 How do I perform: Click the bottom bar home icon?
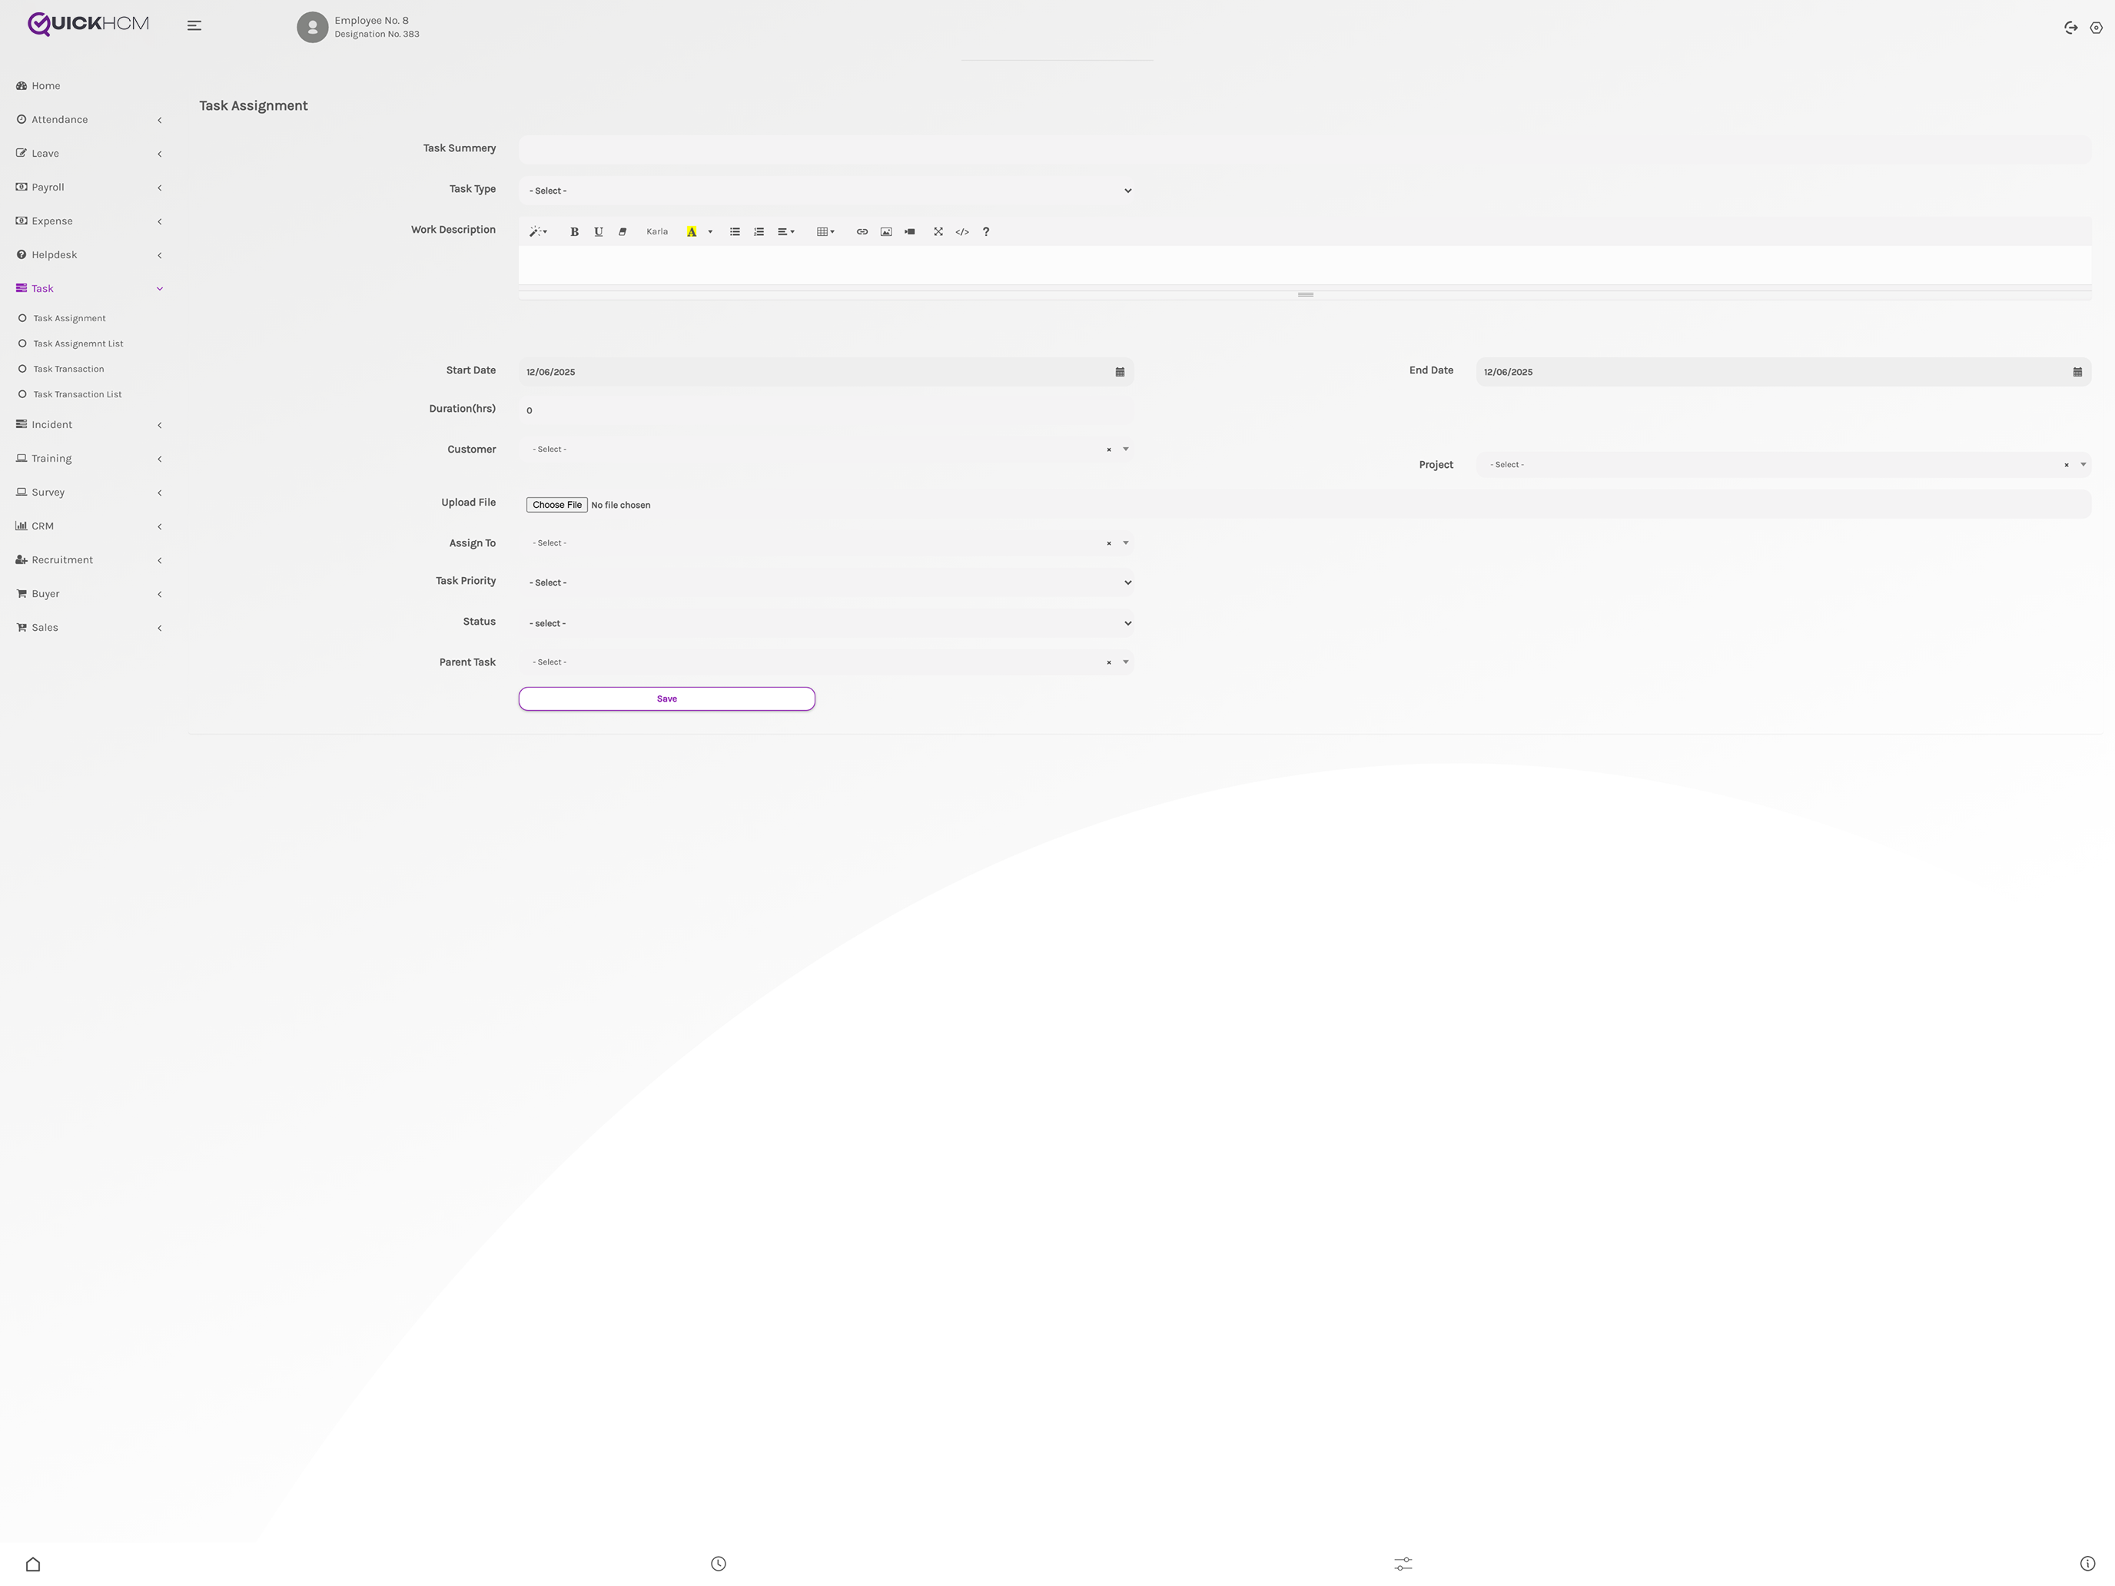tap(34, 1564)
